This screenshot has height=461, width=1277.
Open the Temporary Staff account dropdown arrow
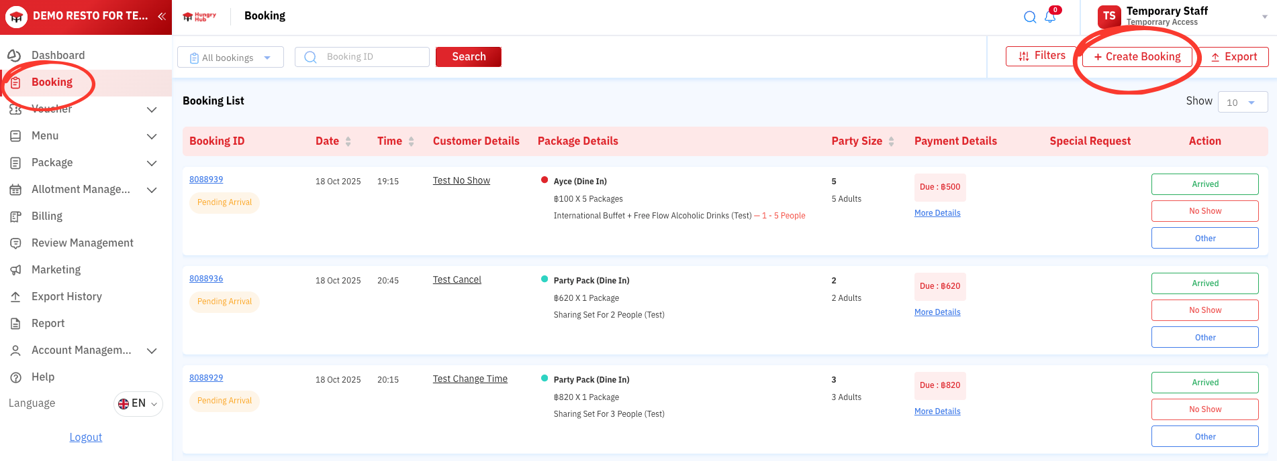(1265, 17)
